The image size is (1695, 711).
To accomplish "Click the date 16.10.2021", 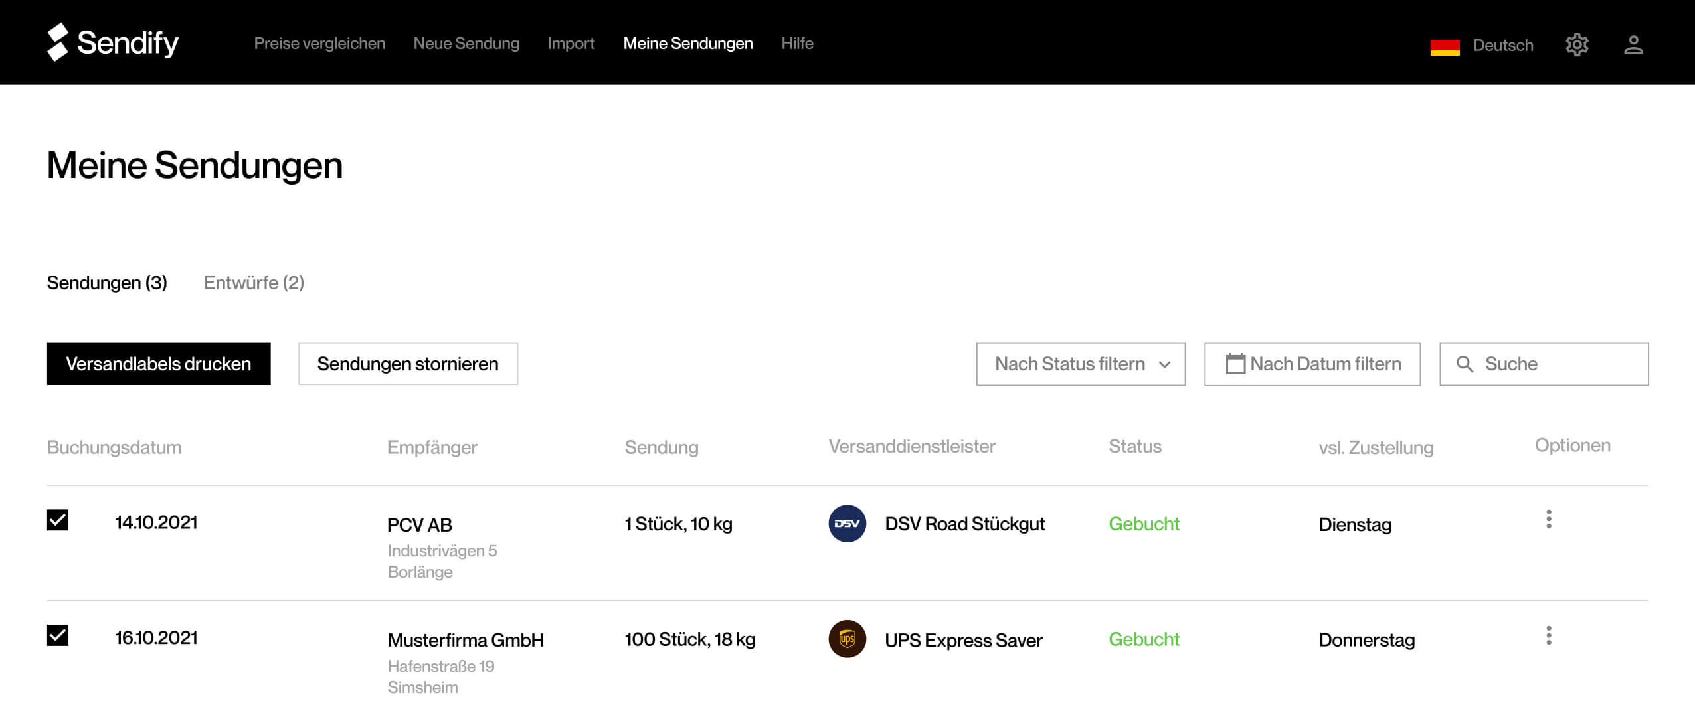I will tap(157, 638).
